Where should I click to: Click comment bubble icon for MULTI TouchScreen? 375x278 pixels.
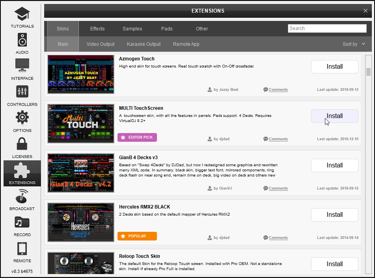tap(265, 139)
